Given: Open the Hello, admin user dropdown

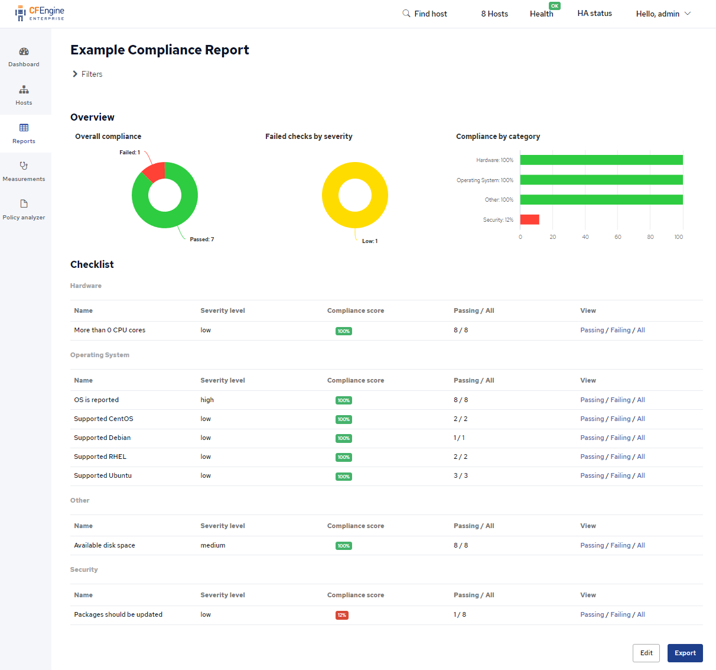Looking at the screenshot, I should tap(663, 14).
